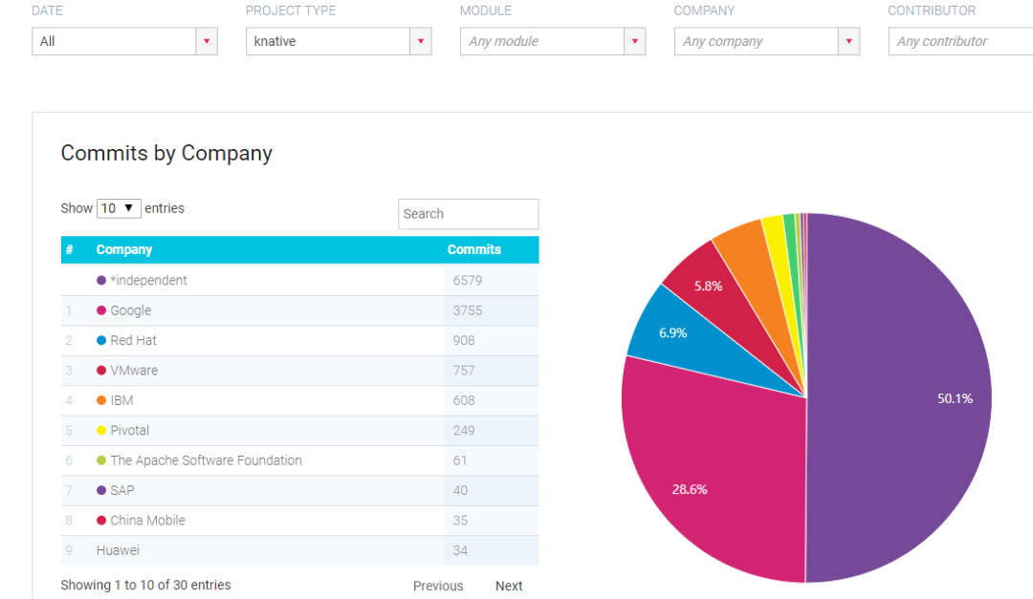Image resolution: width=1033 pixels, height=599 pixels.
Task: Go to Next page of entries
Action: point(509,586)
